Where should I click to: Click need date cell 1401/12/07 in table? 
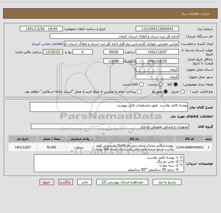(23, 147)
